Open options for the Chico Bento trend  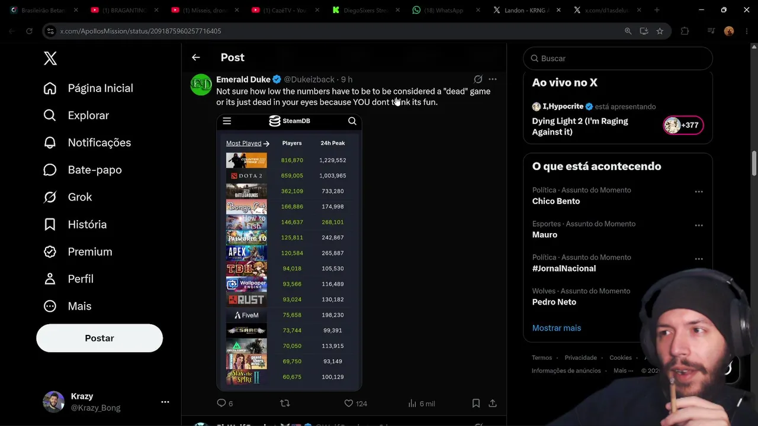pos(699,192)
